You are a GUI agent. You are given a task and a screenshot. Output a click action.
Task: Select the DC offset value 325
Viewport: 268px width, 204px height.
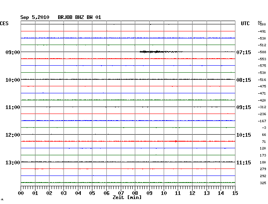click(263, 183)
